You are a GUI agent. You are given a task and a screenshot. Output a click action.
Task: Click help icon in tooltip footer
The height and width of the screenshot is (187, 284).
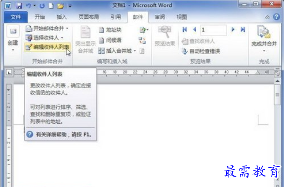[30, 134]
